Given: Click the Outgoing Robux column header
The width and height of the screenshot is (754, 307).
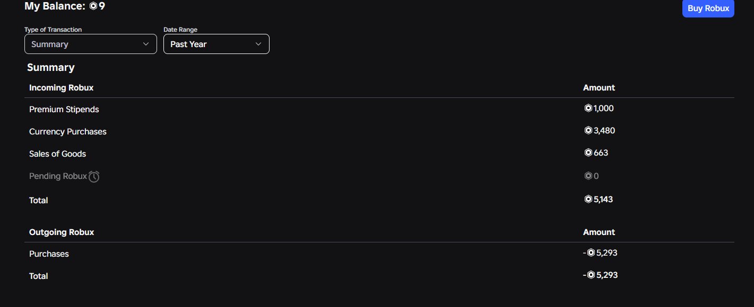Looking at the screenshot, I should [x=62, y=232].
